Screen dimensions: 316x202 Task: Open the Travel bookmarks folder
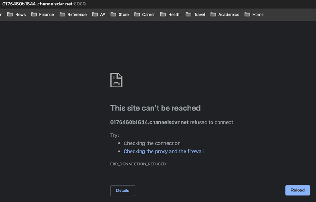click(x=196, y=15)
